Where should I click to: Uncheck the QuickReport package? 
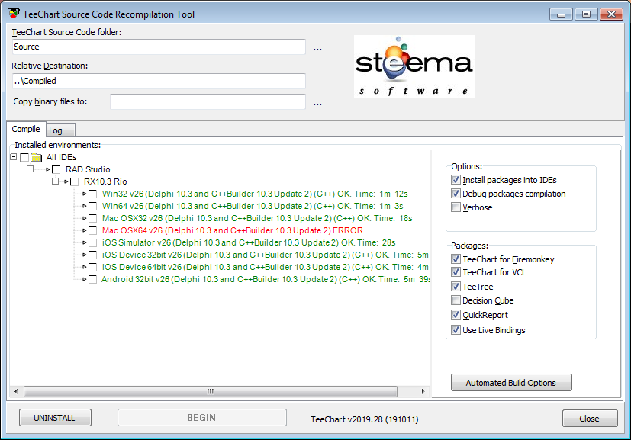[x=456, y=314]
